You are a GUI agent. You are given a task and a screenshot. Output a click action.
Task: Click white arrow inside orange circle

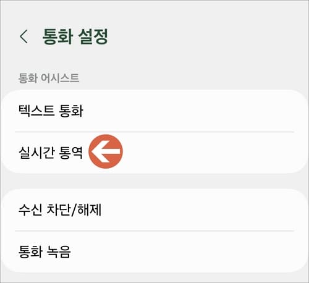105,151
